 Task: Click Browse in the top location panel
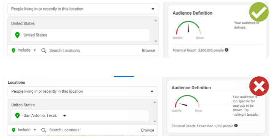[x=148, y=51]
